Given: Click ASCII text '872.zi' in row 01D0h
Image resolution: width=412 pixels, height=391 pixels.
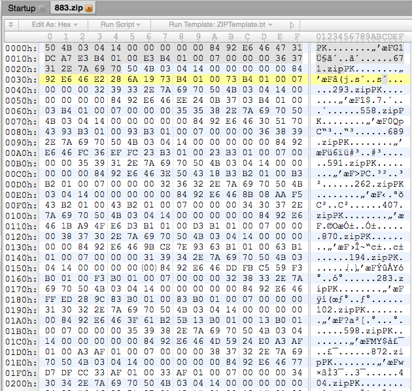Looking at the screenshot, I should click(387, 352).
